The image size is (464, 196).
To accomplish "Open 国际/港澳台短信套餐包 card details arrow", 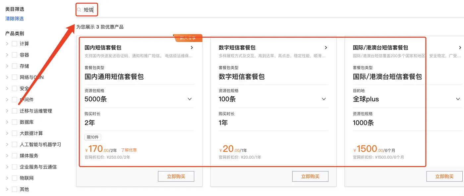I will pos(460,48).
